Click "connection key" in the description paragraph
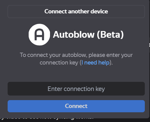 coord(59,63)
